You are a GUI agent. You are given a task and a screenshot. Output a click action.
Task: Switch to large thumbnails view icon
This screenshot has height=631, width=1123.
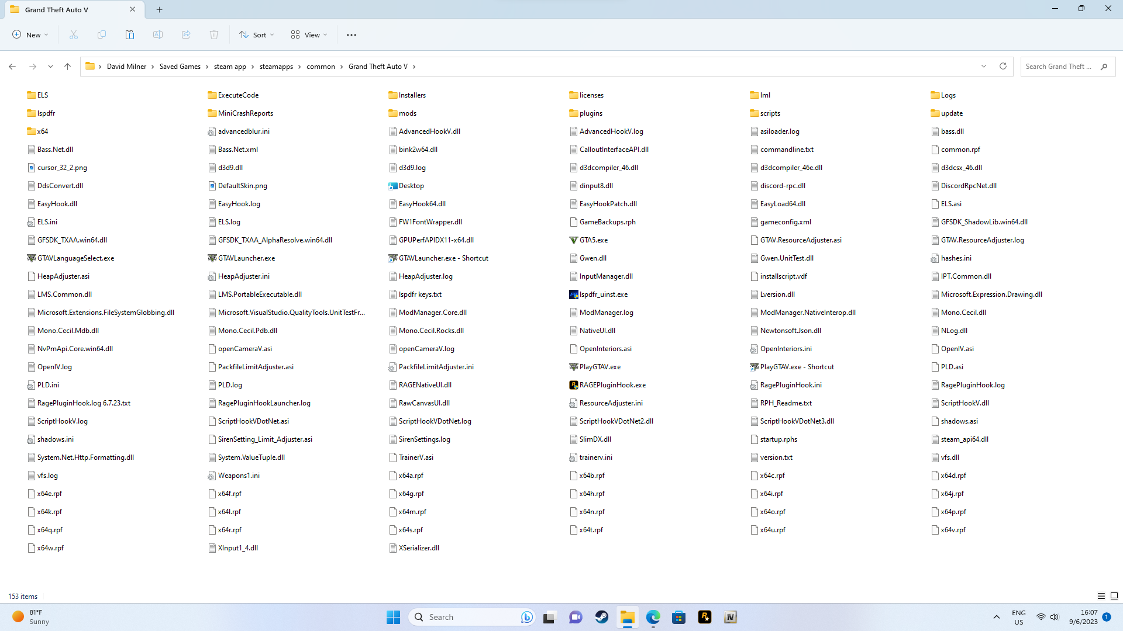[1114, 596]
